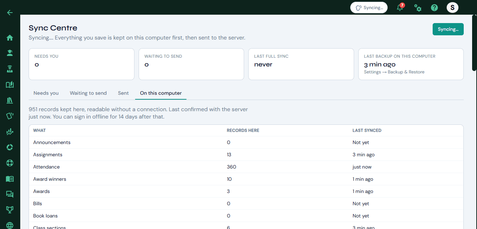The height and width of the screenshot is (229, 477).
Task: Click the LAST SYNCED column header
Action: point(367,130)
